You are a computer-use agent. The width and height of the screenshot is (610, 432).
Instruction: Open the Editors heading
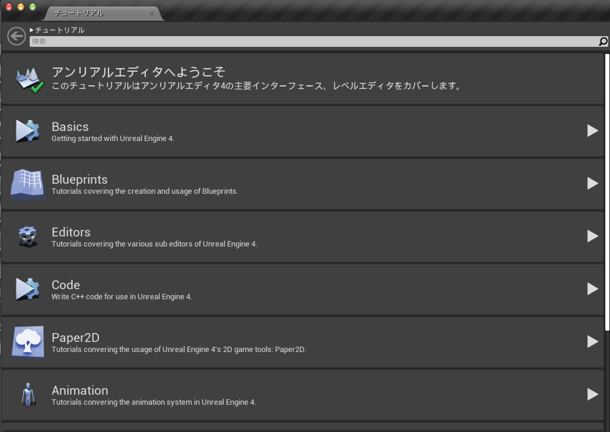pos(71,232)
